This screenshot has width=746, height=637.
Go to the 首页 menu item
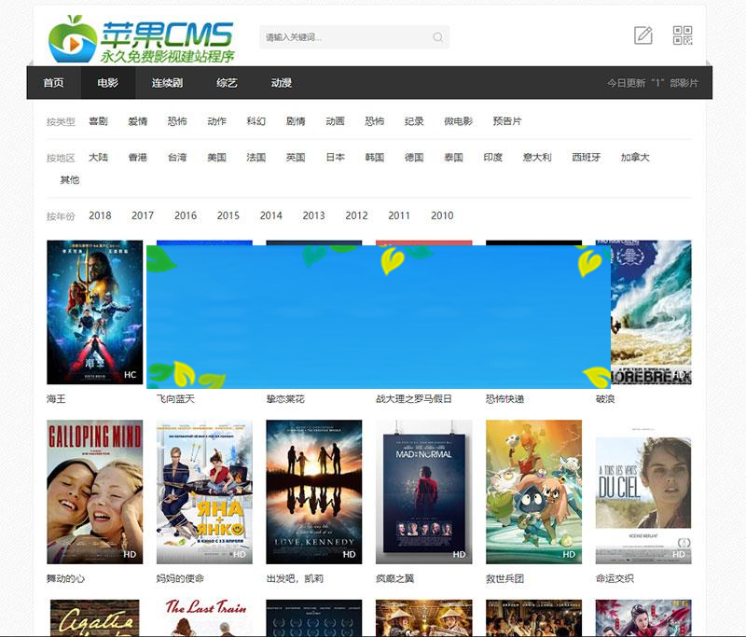coord(55,83)
